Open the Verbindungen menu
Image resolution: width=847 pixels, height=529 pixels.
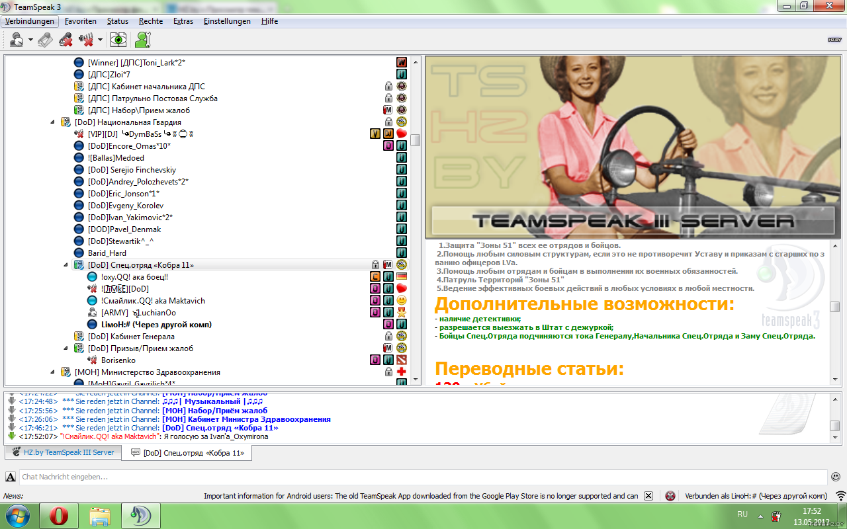point(30,21)
